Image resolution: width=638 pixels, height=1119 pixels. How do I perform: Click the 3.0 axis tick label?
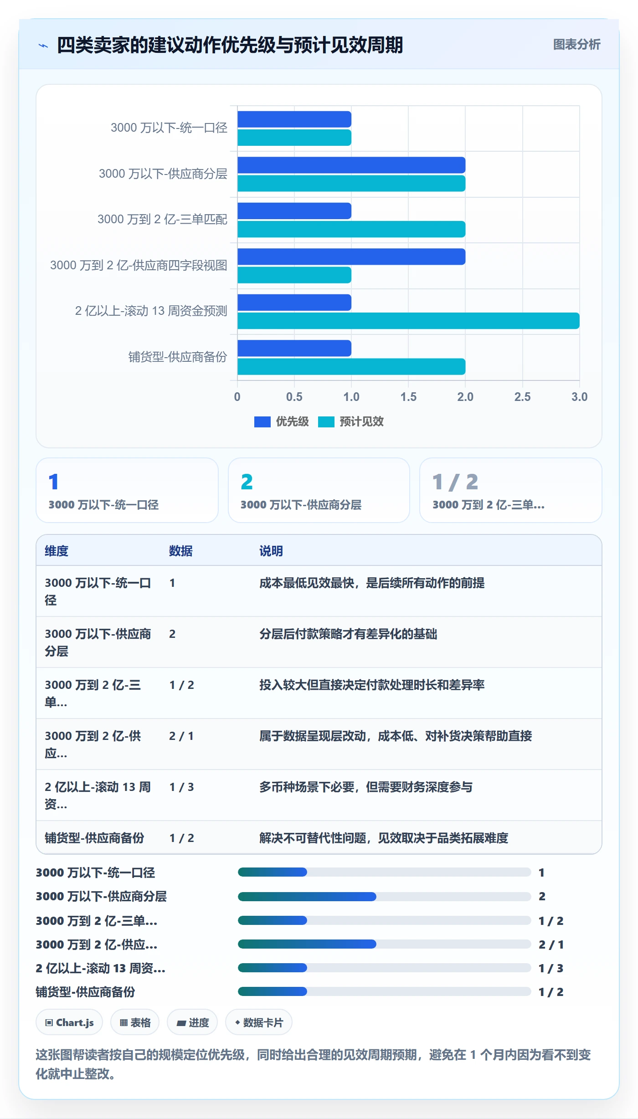coord(579,397)
